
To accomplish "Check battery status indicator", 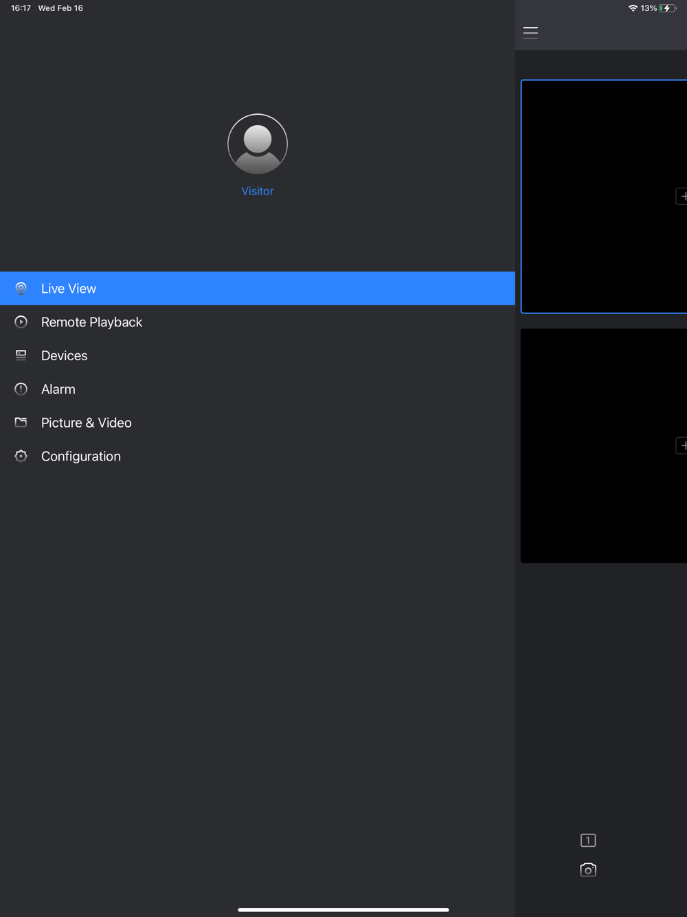I will point(668,8).
